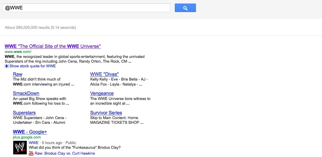This screenshot has height=157, width=322.
Task: Open the Survivor Series sitelink
Action: pyautogui.click(x=106, y=113)
